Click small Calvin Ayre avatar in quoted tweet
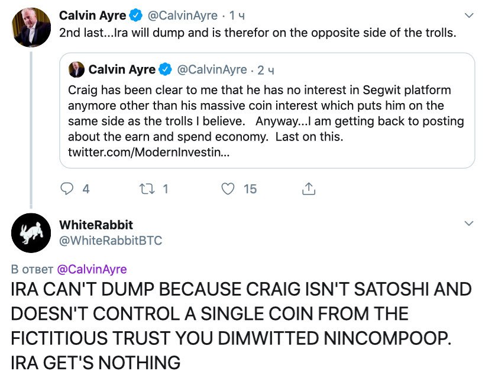The image size is (485, 381). (76, 70)
